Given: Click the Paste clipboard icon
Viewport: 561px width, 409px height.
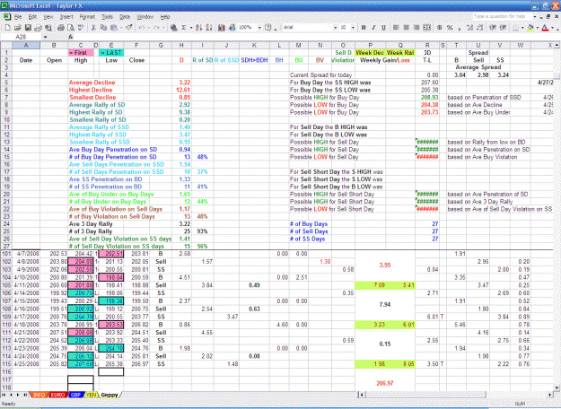Looking at the screenshot, I should [113, 28].
